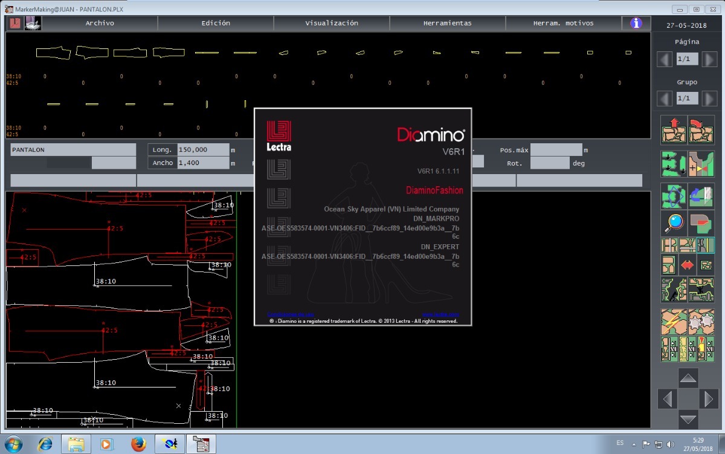Viewport: 725px width, 454px height.
Task: Go to the next Página with the right arrow
Action: (709, 59)
